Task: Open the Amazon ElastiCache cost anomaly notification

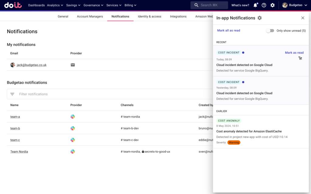Action: [x=249, y=132]
